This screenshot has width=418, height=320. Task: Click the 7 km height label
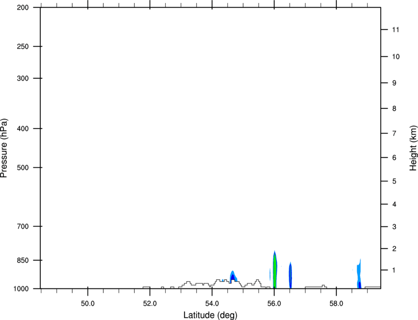(394, 133)
